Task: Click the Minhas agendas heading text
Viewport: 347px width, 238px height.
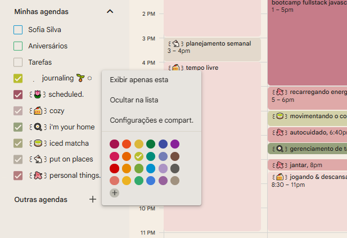Action: [x=42, y=11]
